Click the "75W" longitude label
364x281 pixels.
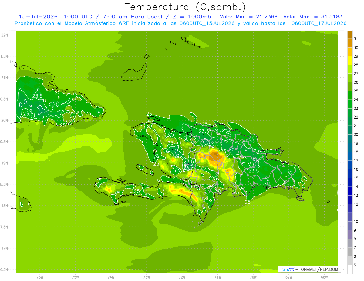pos(76,277)
